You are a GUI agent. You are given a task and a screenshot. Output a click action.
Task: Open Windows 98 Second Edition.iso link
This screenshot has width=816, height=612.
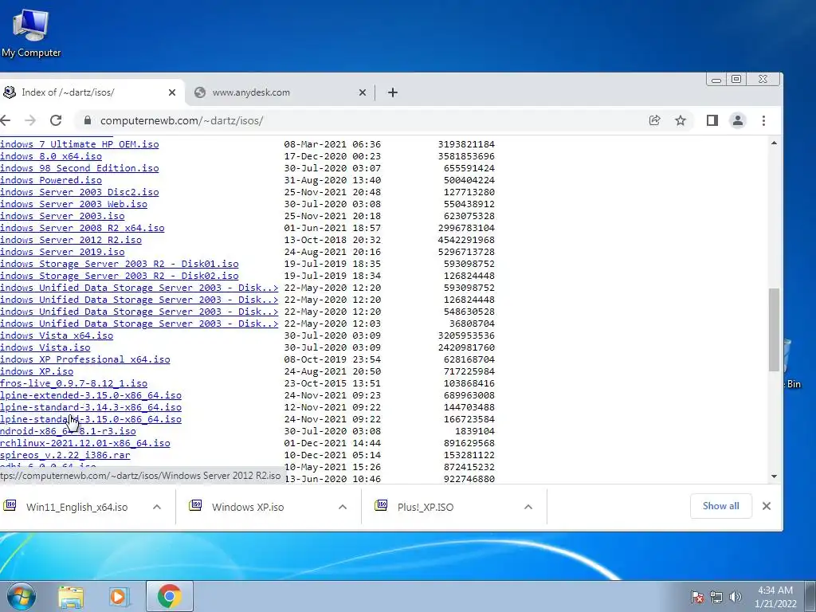pos(80,168)
